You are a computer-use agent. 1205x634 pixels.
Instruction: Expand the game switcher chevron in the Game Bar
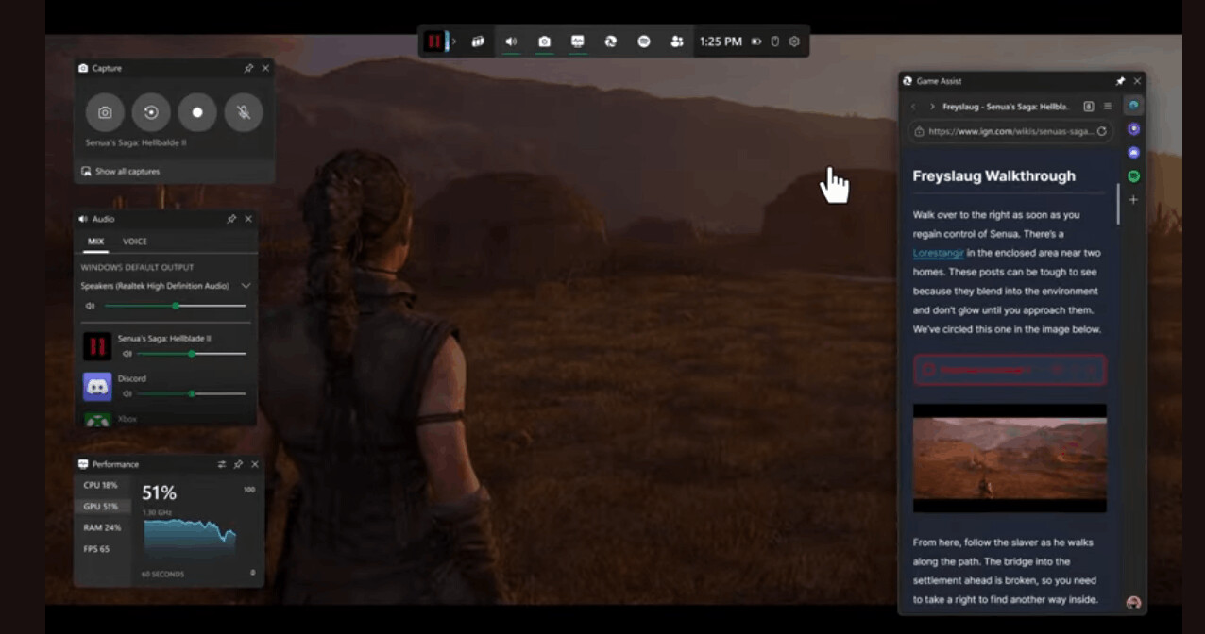click(454, 42)
